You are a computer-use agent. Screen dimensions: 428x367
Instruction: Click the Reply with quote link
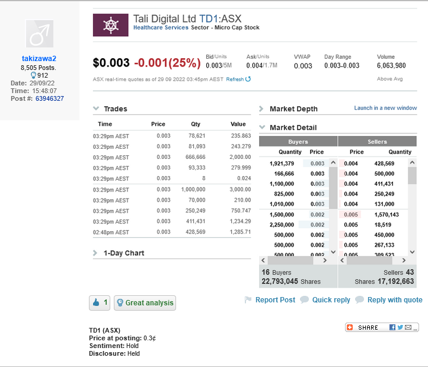point(395,300)
